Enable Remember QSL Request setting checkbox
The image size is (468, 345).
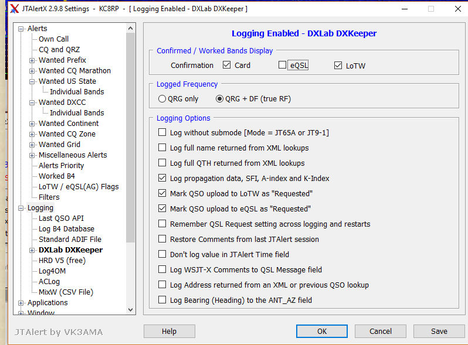pos(162,224)
